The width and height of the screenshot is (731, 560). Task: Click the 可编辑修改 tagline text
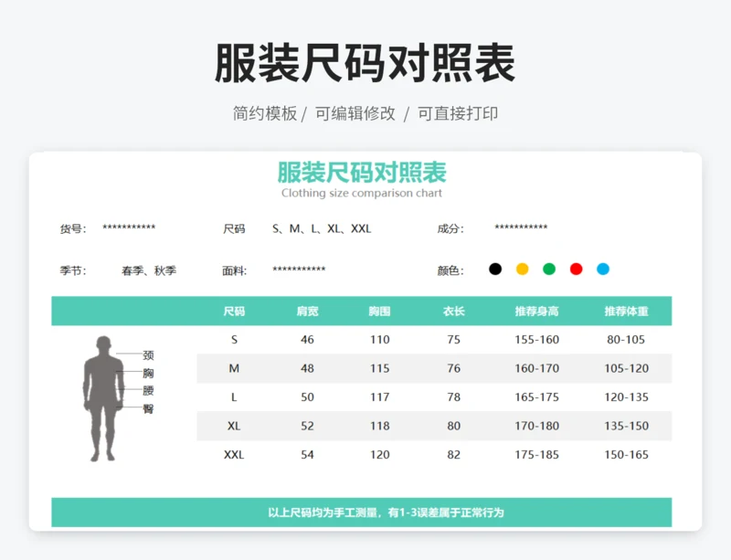click(x=355, y=113)
